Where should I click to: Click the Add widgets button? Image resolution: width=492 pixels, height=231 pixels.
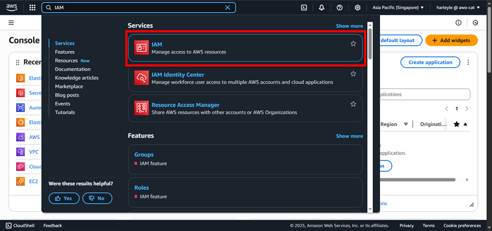pyautogui.click(x=452, y=40)
